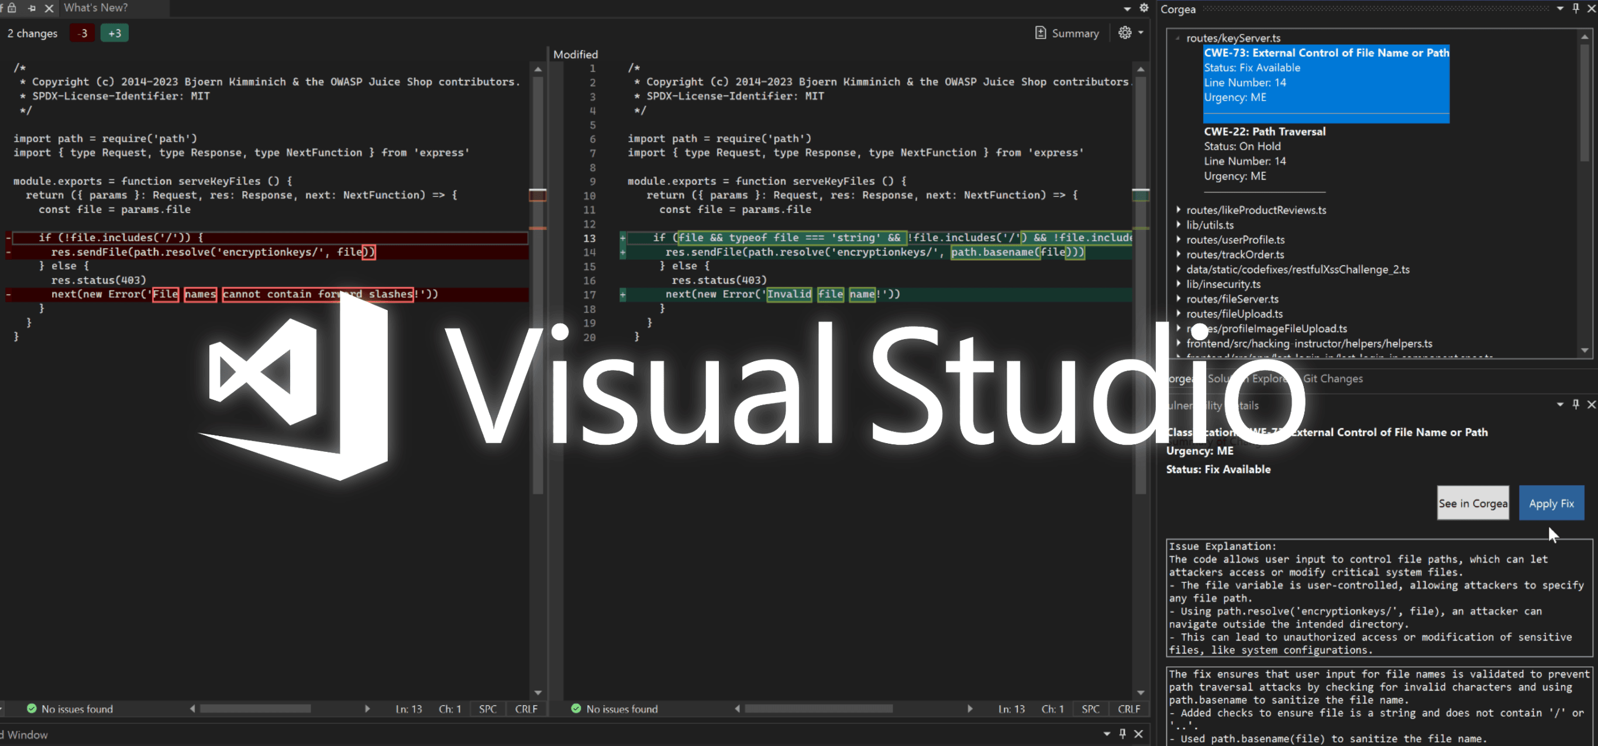Open the Corgea panel window options dropdown

click(x=1559, y=8)
